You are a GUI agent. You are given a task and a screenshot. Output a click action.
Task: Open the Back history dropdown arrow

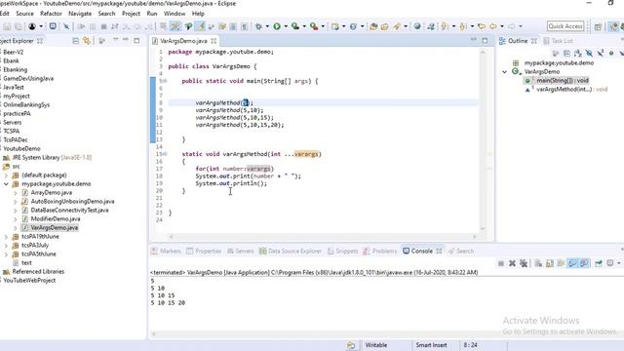click(502, 26)
